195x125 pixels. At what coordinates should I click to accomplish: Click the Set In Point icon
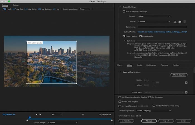click(36, 114)
